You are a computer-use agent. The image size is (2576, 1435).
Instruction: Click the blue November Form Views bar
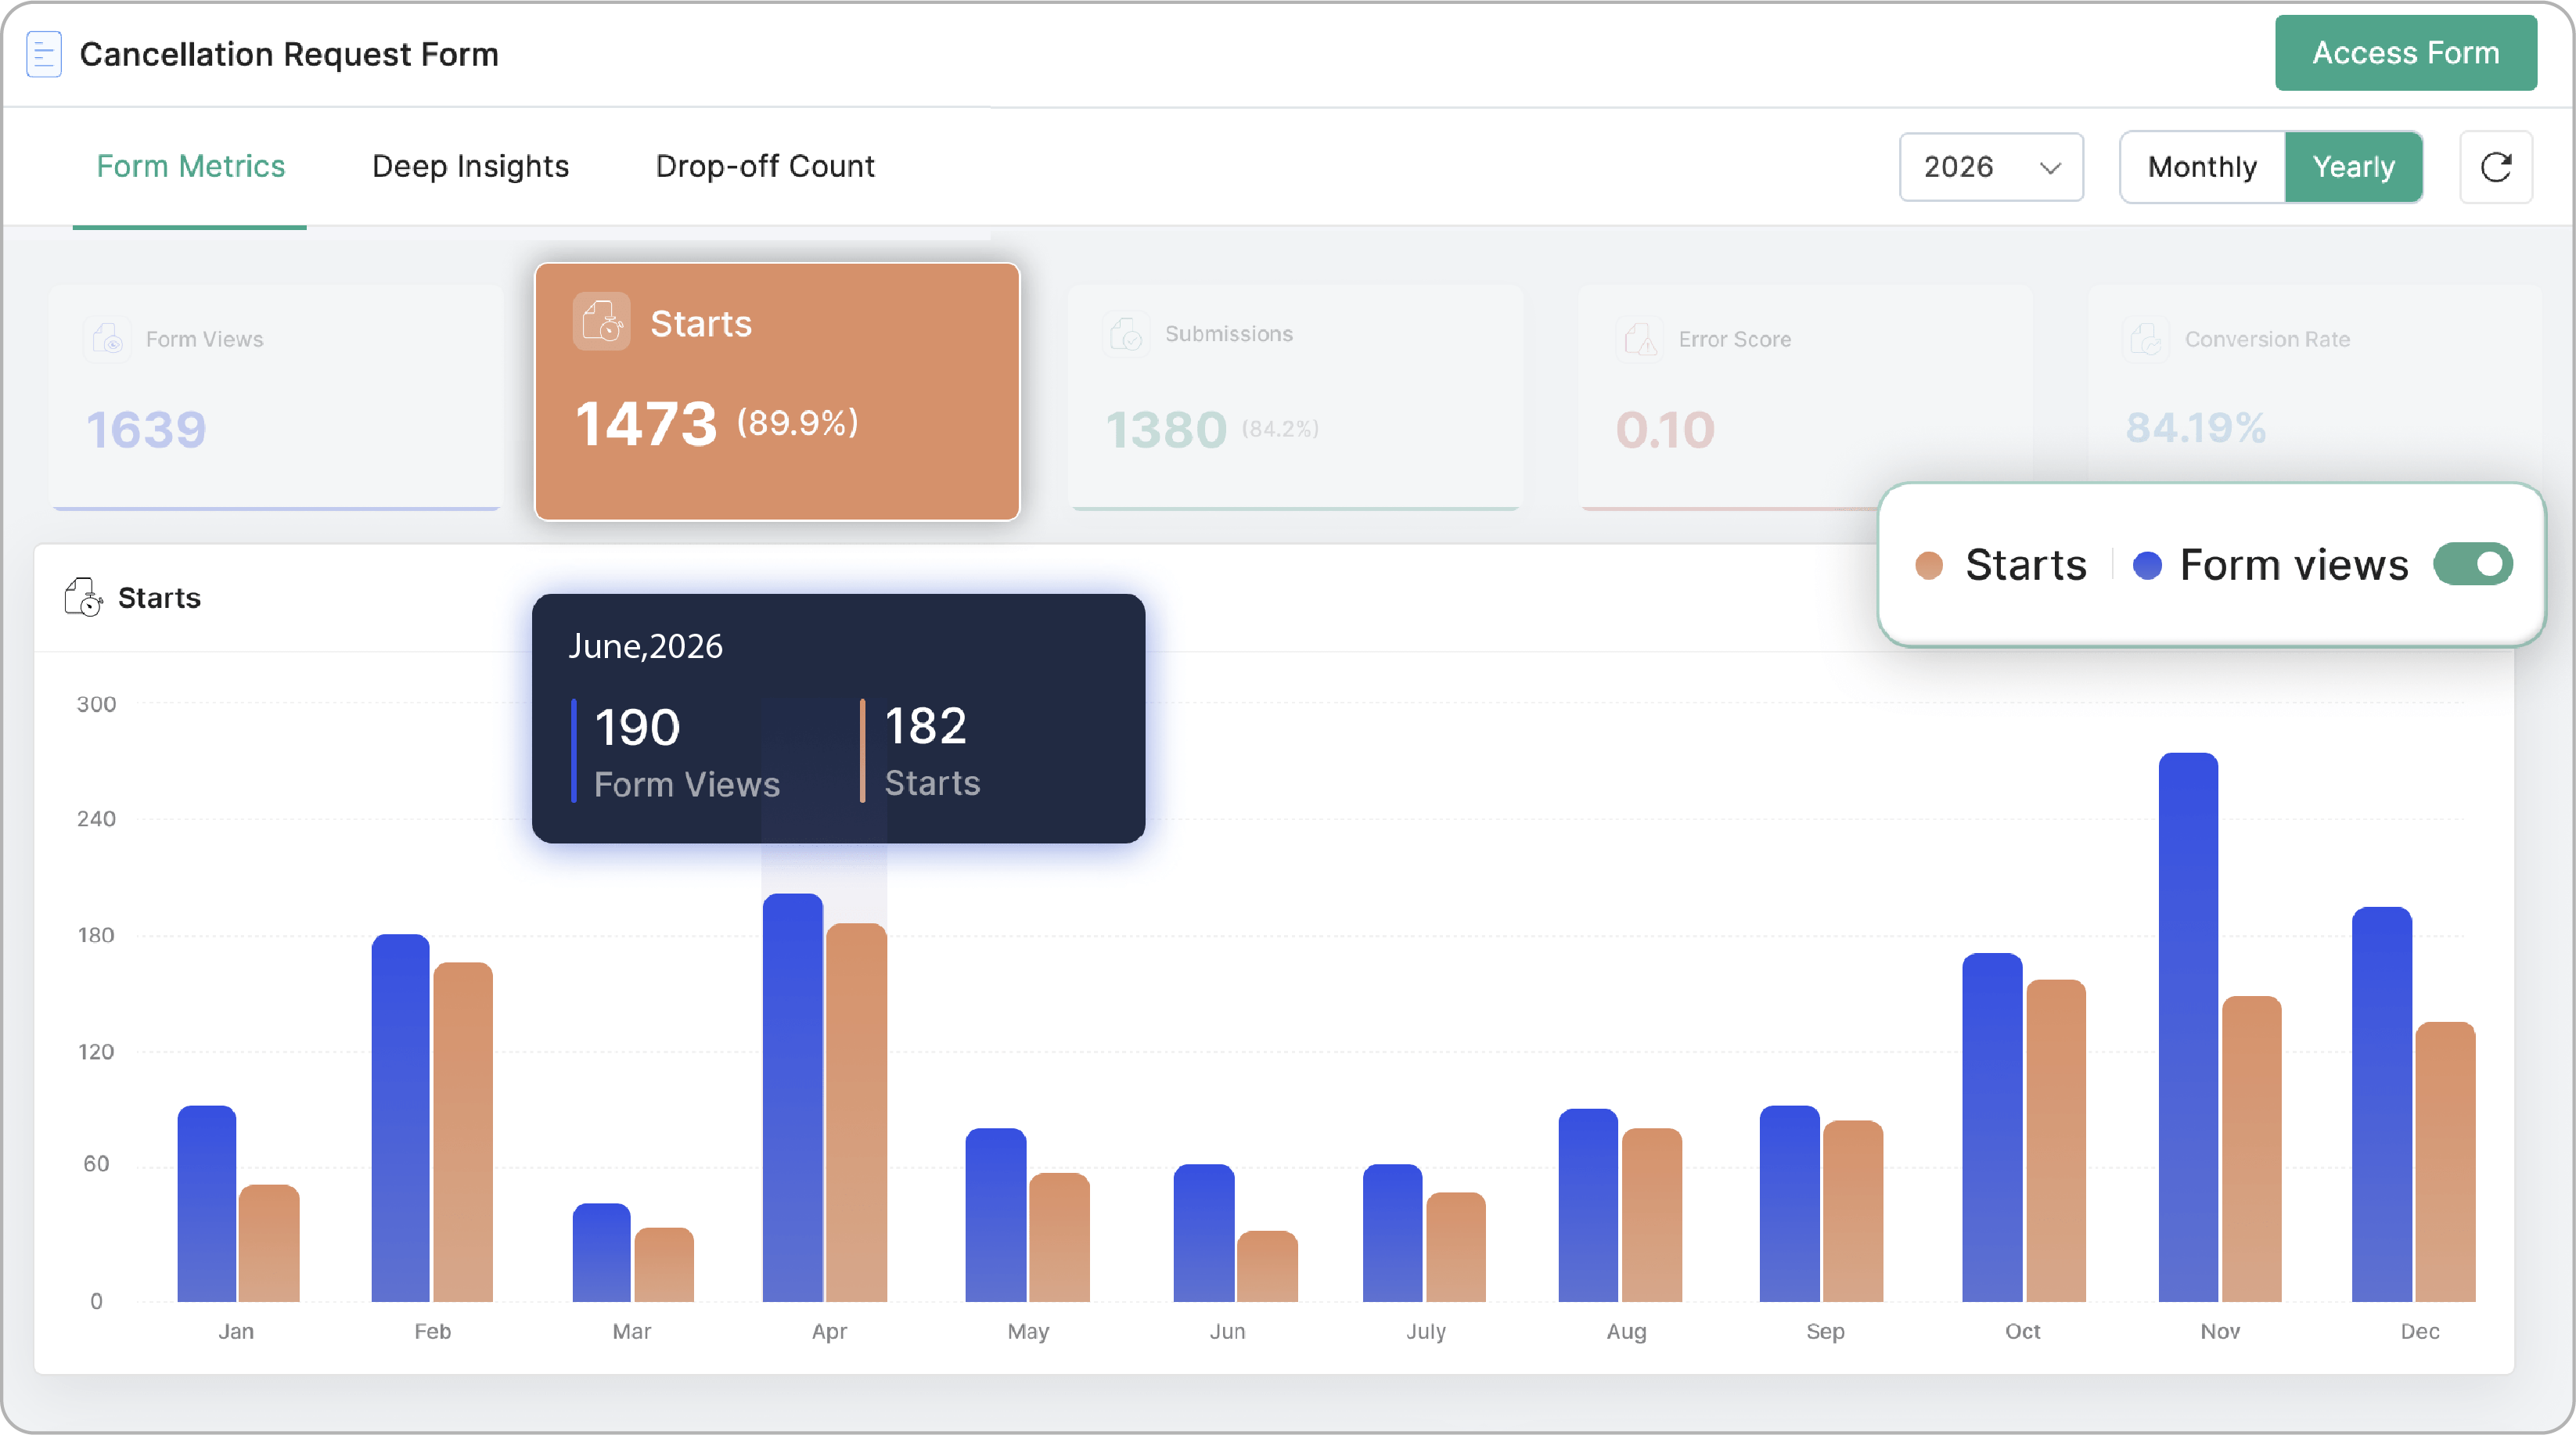2188,1027
